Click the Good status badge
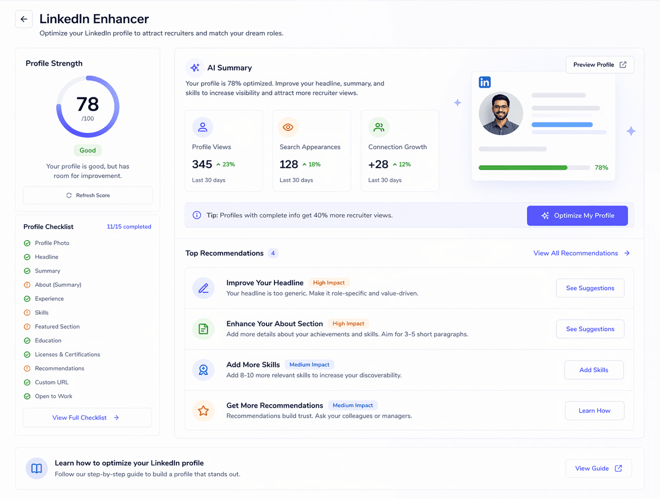660x499 pixels. (88, 151)
